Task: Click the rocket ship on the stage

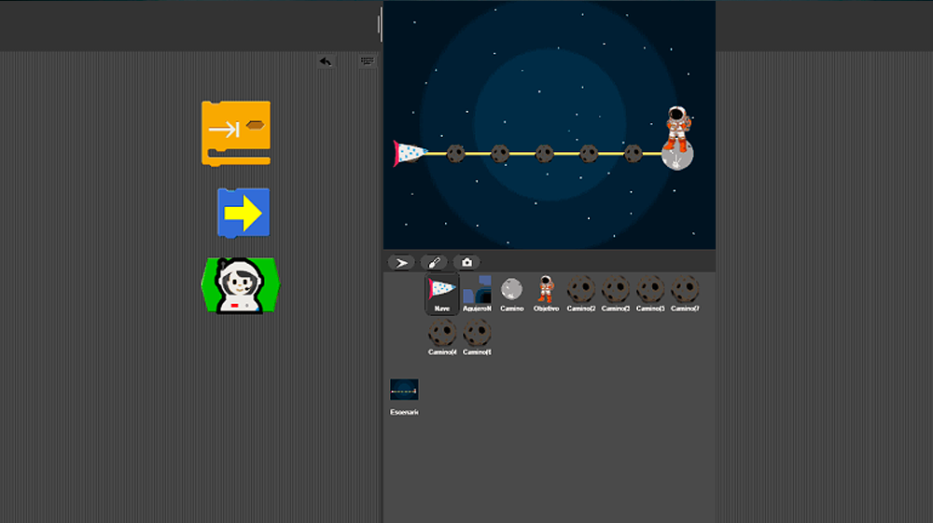Action: tap(410, 153)
